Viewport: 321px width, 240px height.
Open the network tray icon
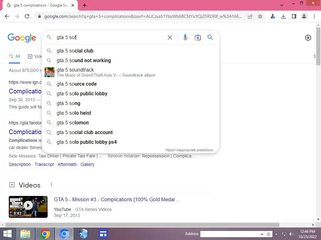(284, 234)
